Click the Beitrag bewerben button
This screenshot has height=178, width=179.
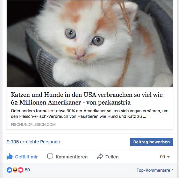[151, 142]
